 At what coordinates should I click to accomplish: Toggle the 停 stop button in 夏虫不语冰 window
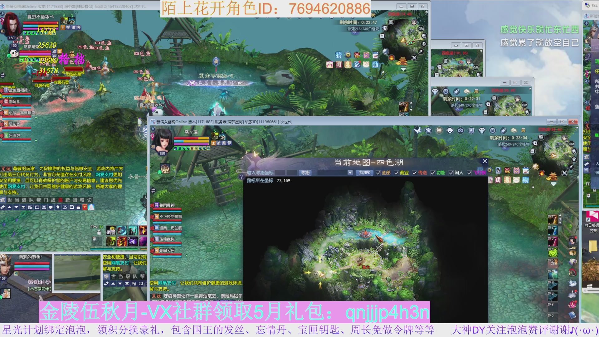click(79, 28)
